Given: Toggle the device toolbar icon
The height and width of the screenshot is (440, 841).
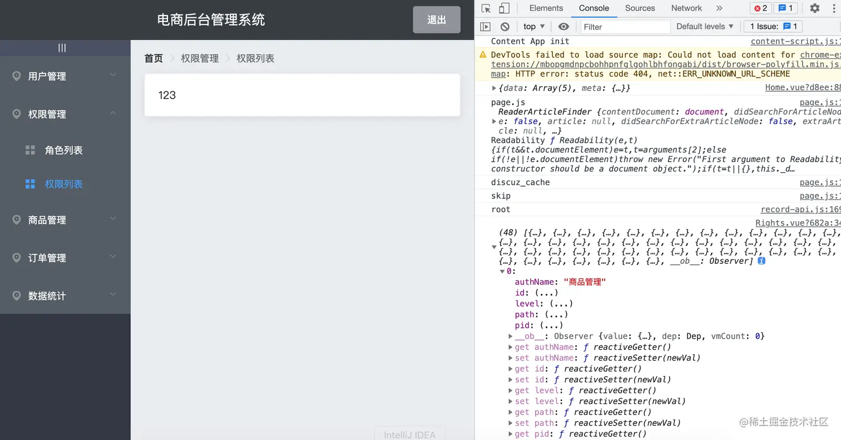Looking at the screenshot, I should [x=504, y=8].
